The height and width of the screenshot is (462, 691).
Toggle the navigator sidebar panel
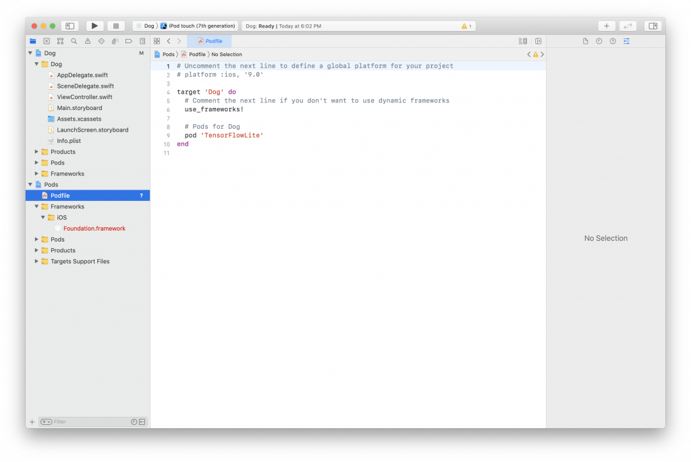pos(70,26)
